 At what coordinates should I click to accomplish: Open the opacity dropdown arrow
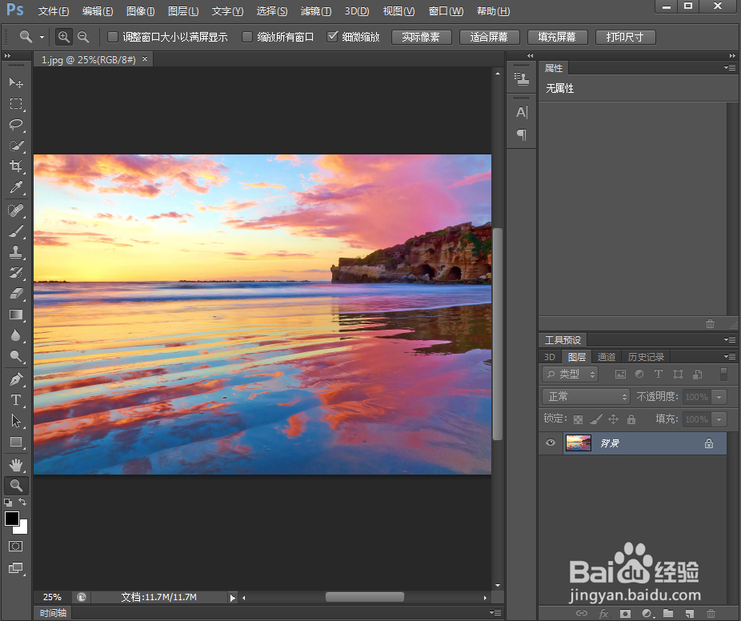click(x=719, y=396)
